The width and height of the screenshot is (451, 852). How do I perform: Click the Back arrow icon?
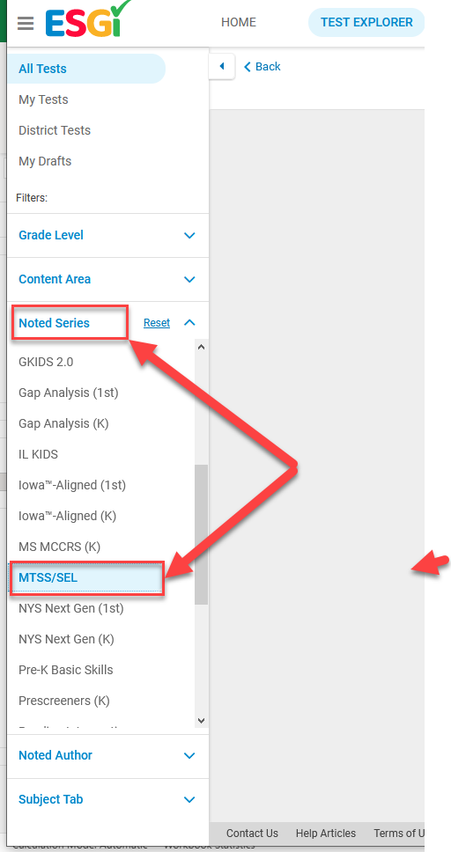(248, 67)
